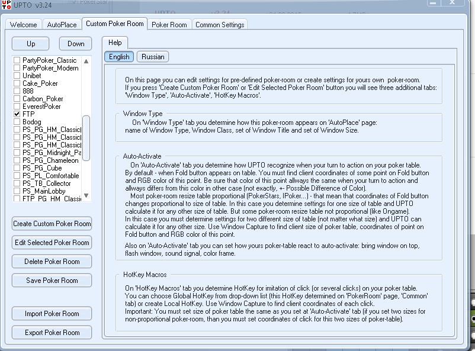Select the Custom Poker Room tab

click(115, 24)
